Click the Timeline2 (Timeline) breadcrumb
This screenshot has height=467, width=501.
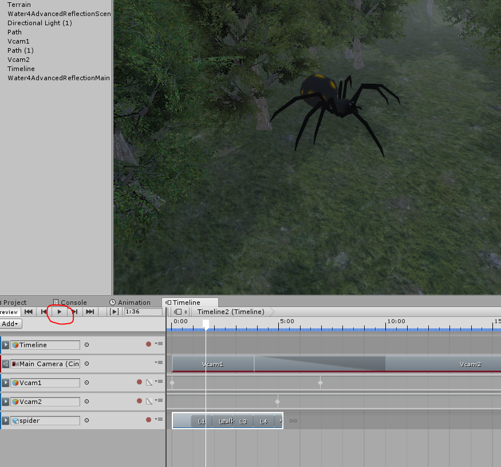pyautogui.click(x=231, y=312)
